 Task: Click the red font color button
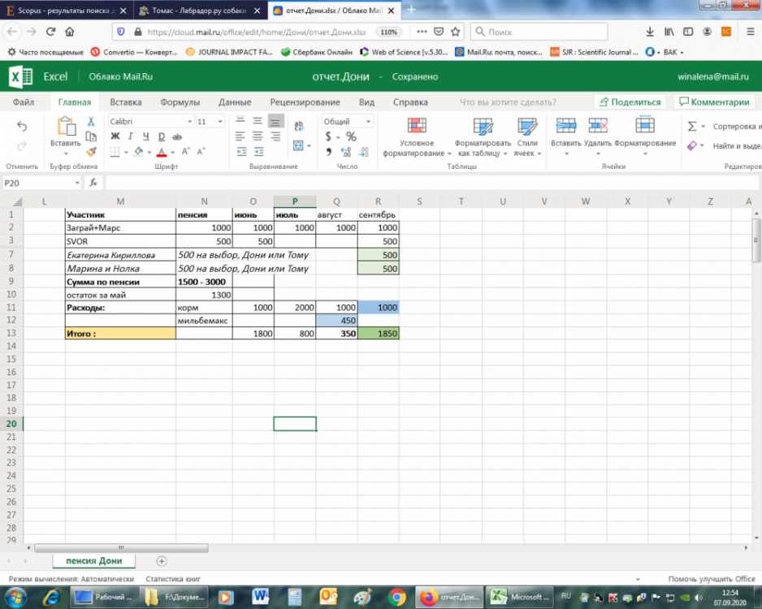tap(162, 152)
